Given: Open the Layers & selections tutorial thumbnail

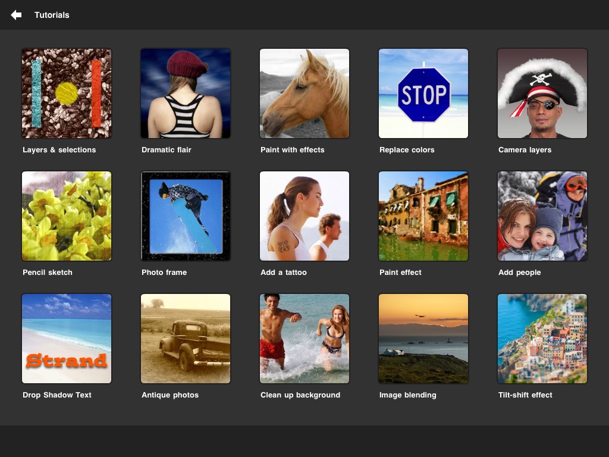Looking at the screenshot, I should coord(67,93).
